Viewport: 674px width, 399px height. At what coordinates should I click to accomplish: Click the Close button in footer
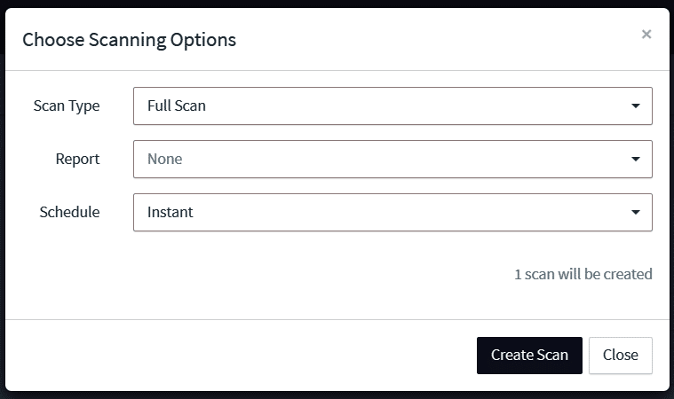620,355
